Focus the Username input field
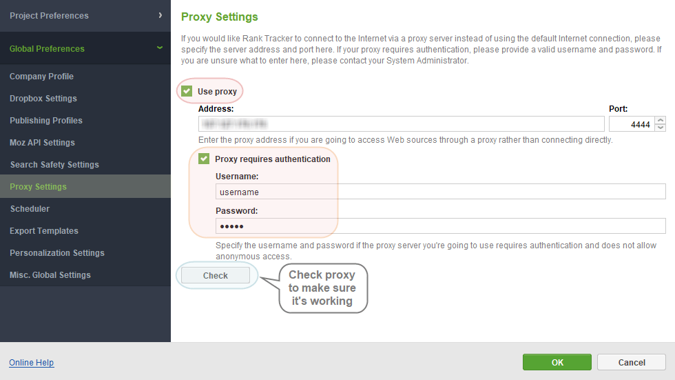The width and height of the screenshot is (675, 380). pyautogui.click(x=440, y=192)
